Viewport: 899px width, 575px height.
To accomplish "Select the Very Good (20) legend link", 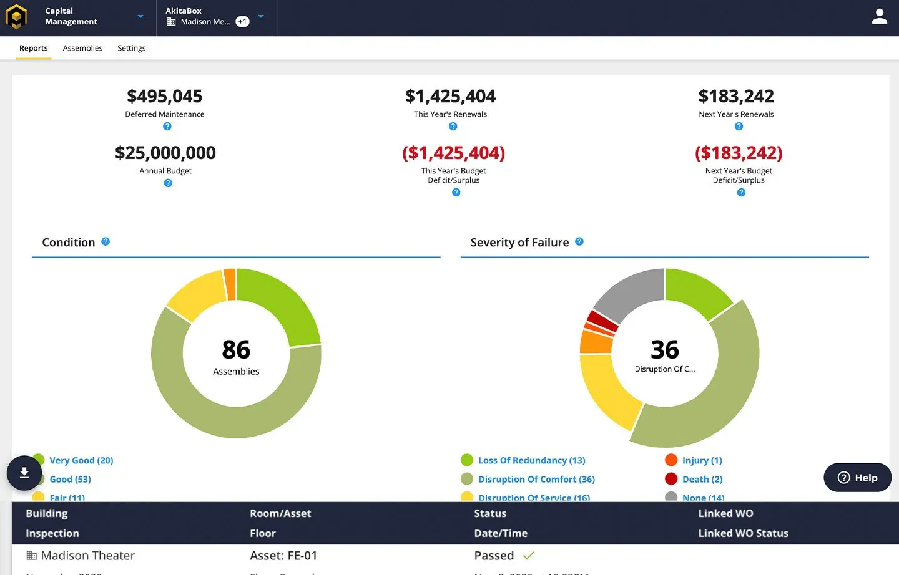I will tap(81, 461).
